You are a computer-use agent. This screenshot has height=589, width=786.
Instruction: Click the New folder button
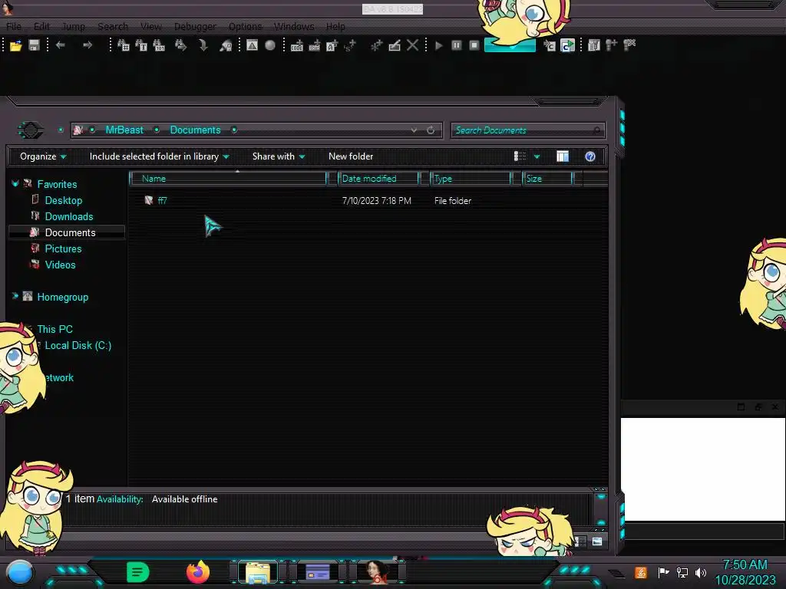tap(351, 156)
